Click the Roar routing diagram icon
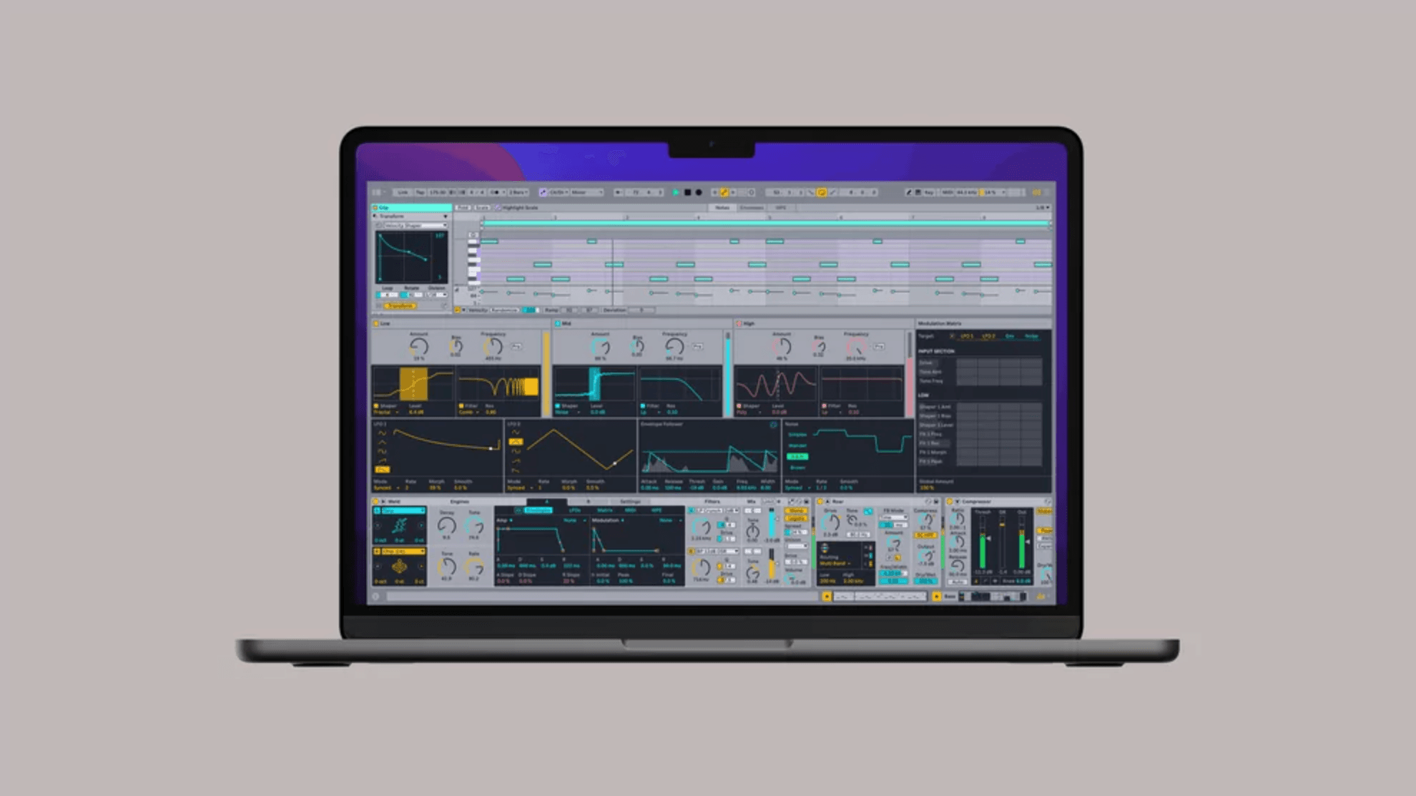The width and height of the screenshot is (1416, 796). point(825,548)
